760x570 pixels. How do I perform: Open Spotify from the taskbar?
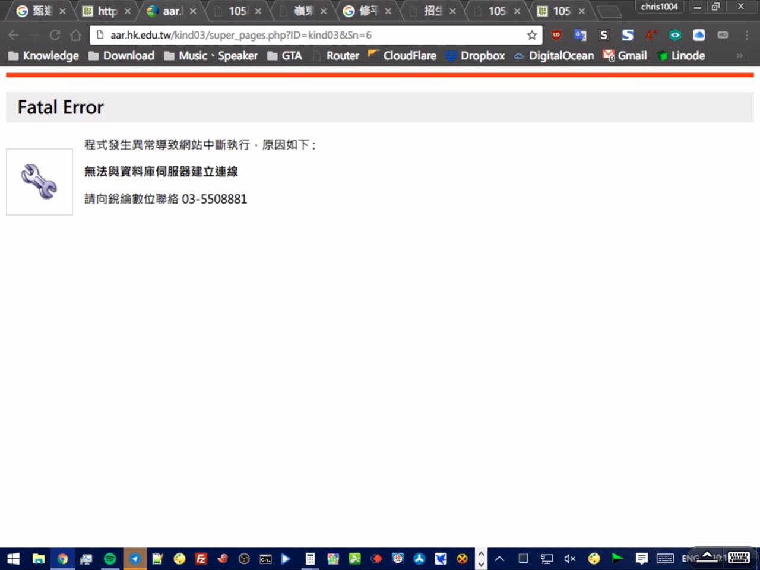(110, 559)
